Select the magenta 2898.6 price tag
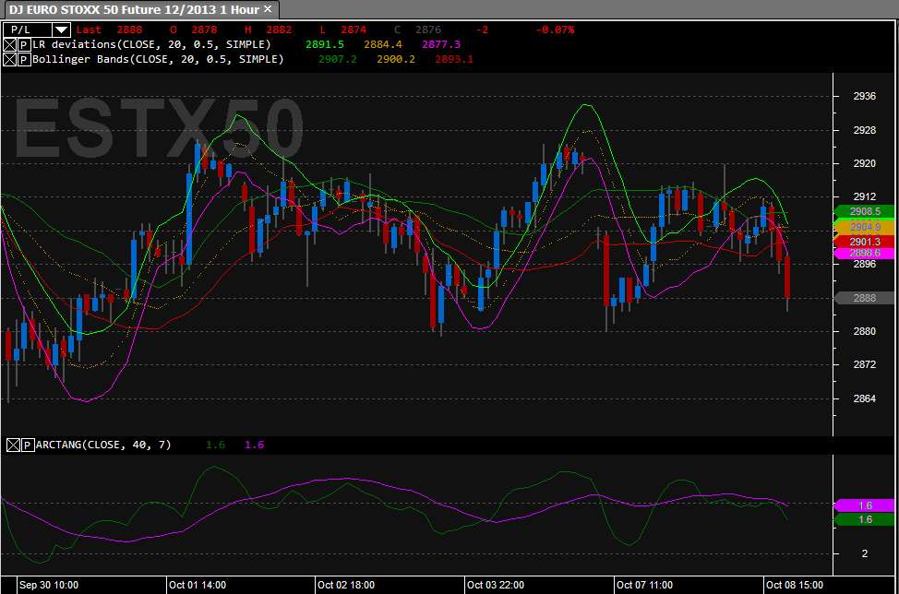The image size is (899, 594). [864, 253]
